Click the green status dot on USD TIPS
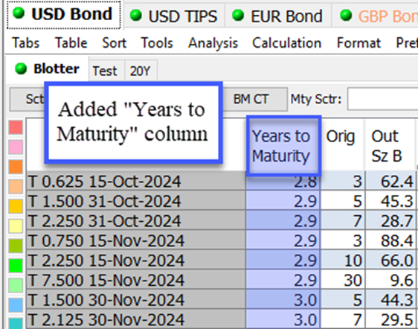This screenshot has height=329, width=418. click(136, 15)
